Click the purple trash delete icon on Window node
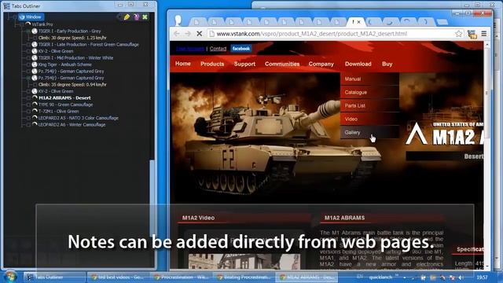This screenshot has height=283, width=503. (136, 17)
